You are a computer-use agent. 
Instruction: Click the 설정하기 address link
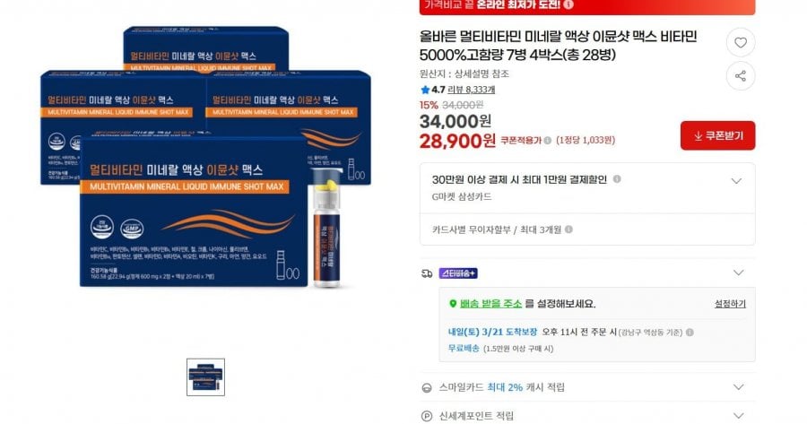point(730,304)
